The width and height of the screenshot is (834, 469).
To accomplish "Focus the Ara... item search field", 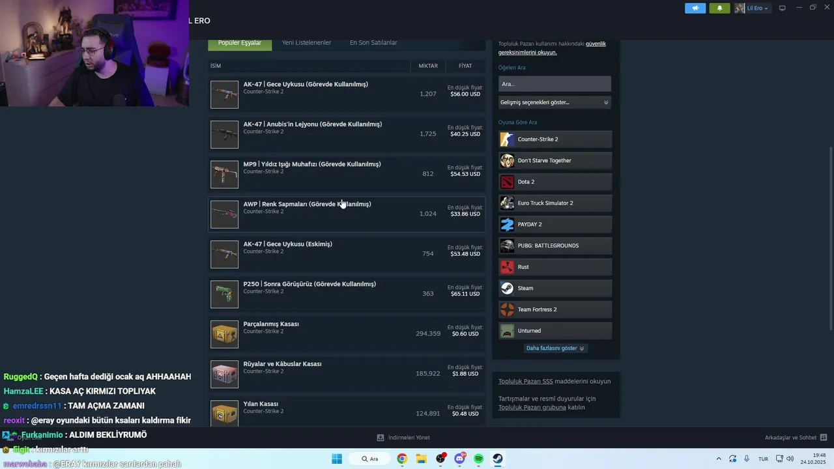I will click(554, 84).
